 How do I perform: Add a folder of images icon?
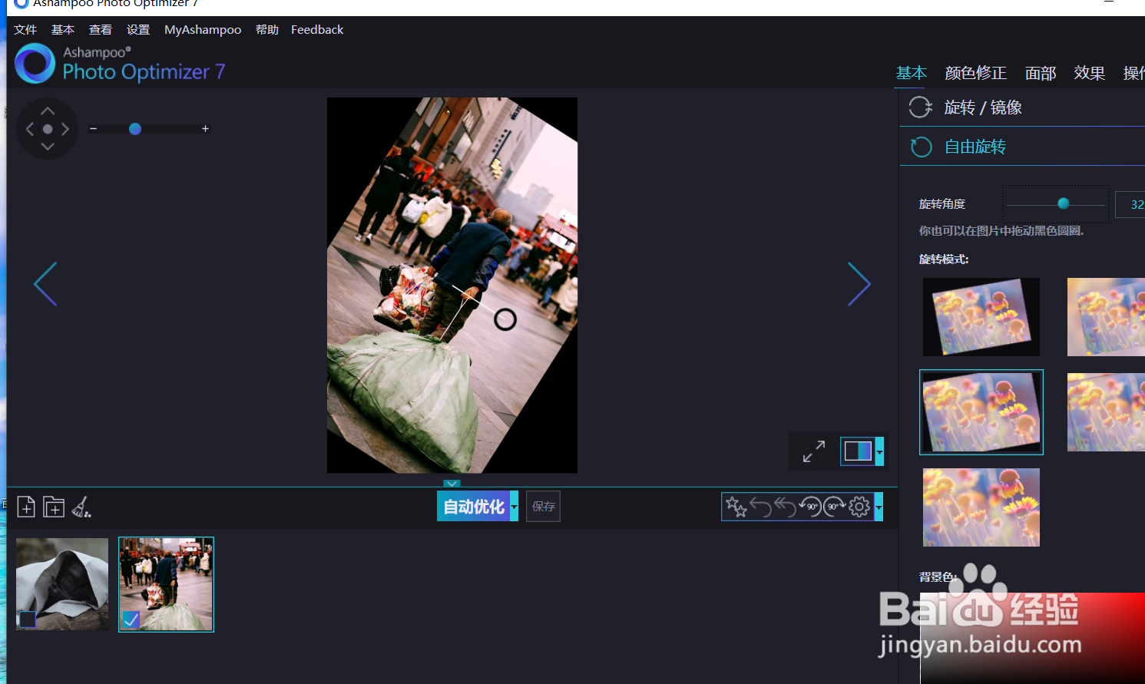click(54, 507)
